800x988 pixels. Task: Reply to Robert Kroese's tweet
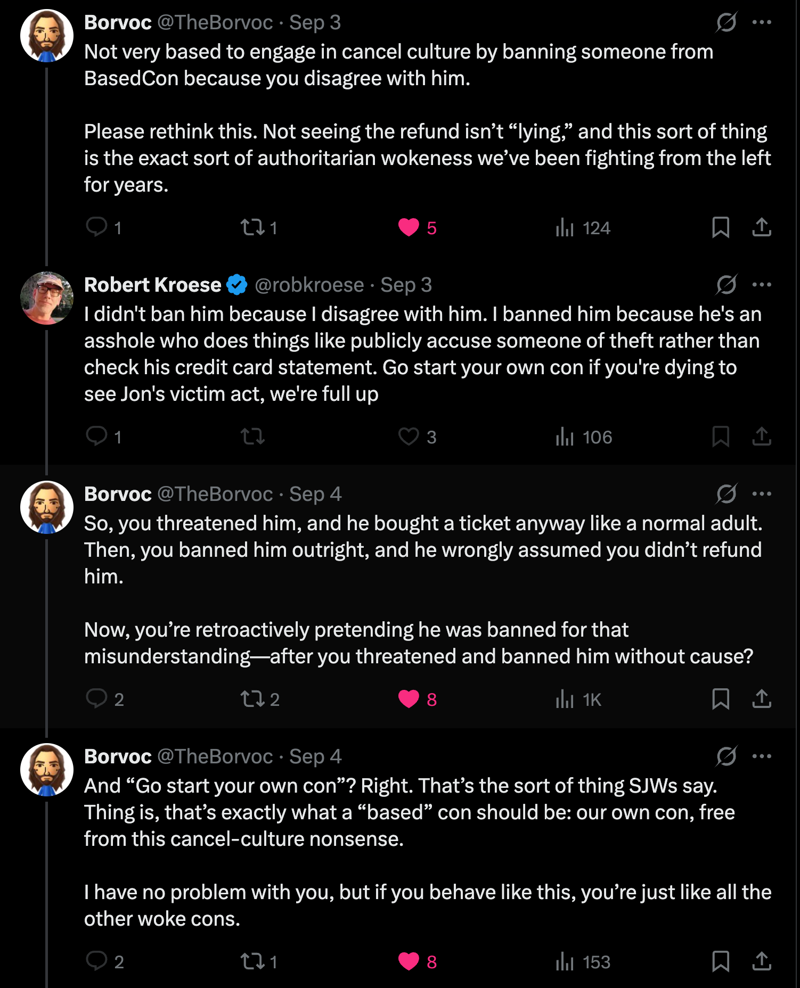tap(97, 437)
